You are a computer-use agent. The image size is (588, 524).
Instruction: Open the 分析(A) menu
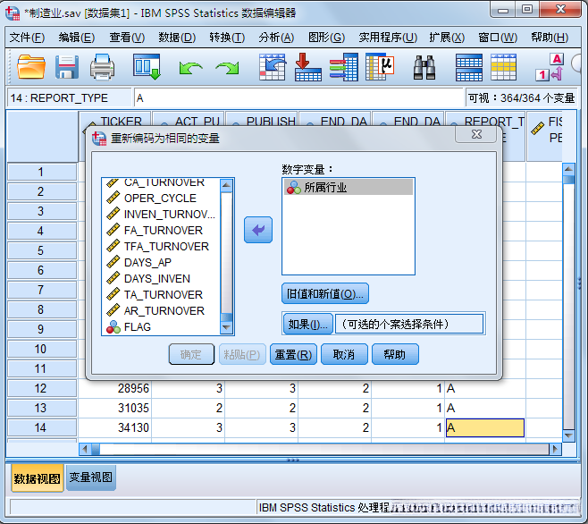click(275, 38)
